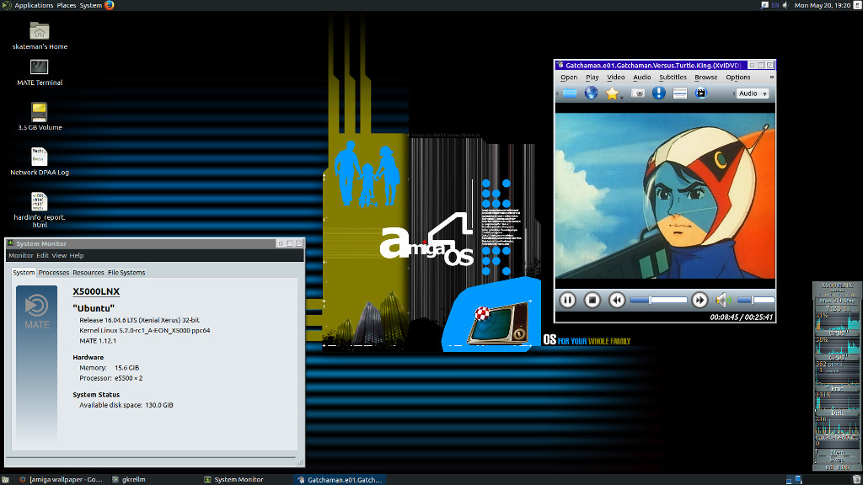Click the MATE Terminal desktop icon
The width and height of the screenshot is (863, 485).
[x=39, y=67]
